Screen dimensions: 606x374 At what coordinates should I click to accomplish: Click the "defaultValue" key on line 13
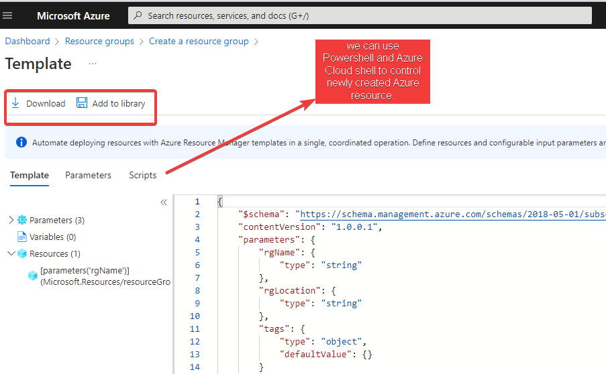coord(315,355)
